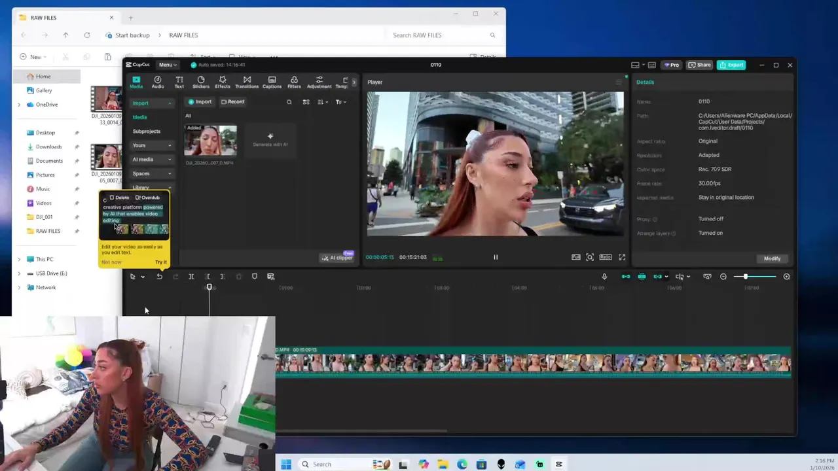The height and width of the screenshot is (471, 838).
Task: Open the AI clipper tool
Action: click(x=337, y=258)
